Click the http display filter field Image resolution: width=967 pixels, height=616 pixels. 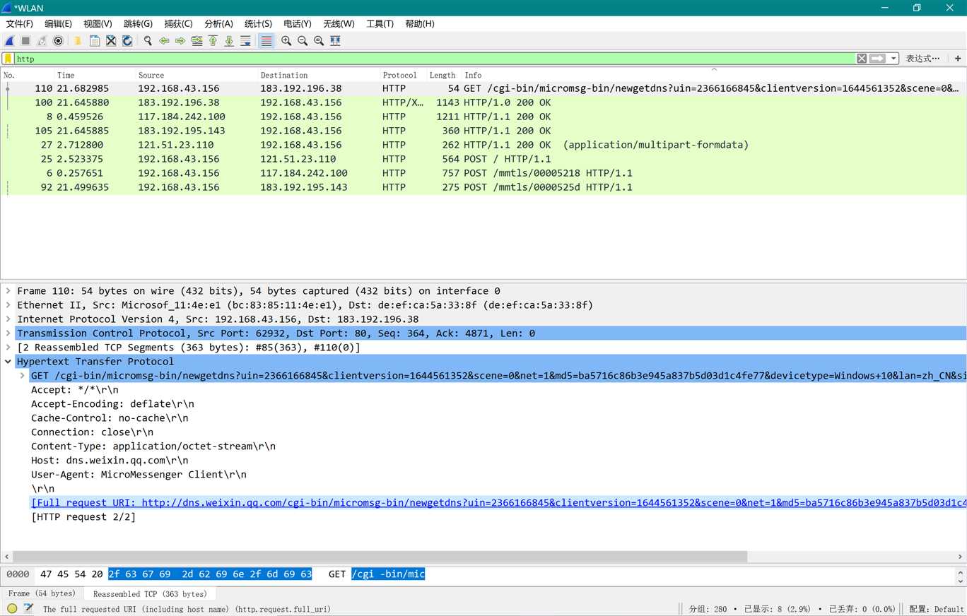435,59
